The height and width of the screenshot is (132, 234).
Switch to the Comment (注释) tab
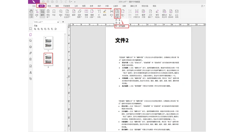coord(76,6)
